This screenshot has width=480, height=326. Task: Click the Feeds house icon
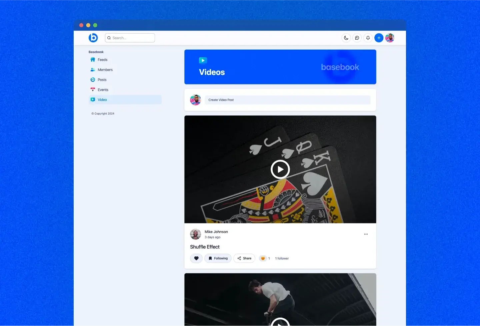point(93,60)
